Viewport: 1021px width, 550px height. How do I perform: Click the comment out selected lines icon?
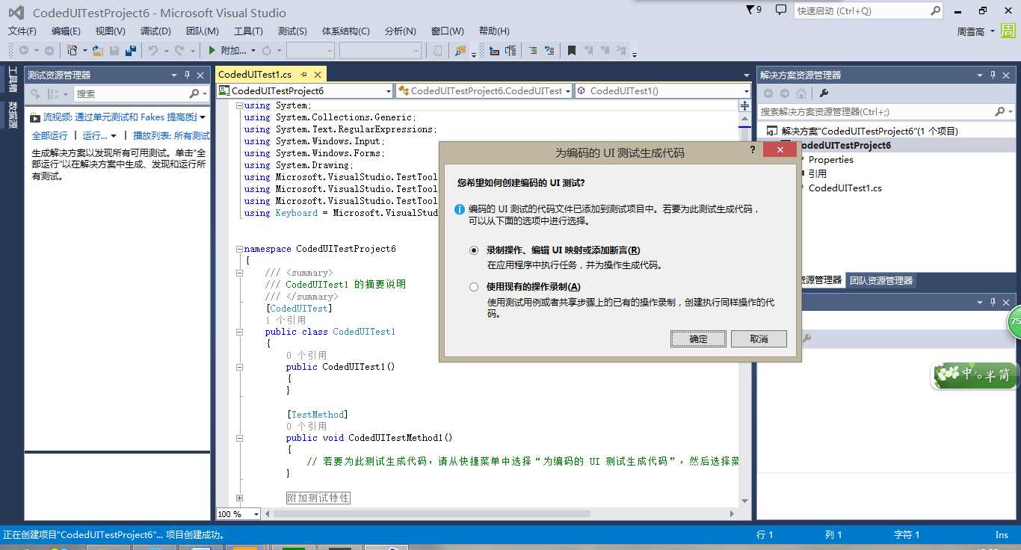(x=533, y=51)
